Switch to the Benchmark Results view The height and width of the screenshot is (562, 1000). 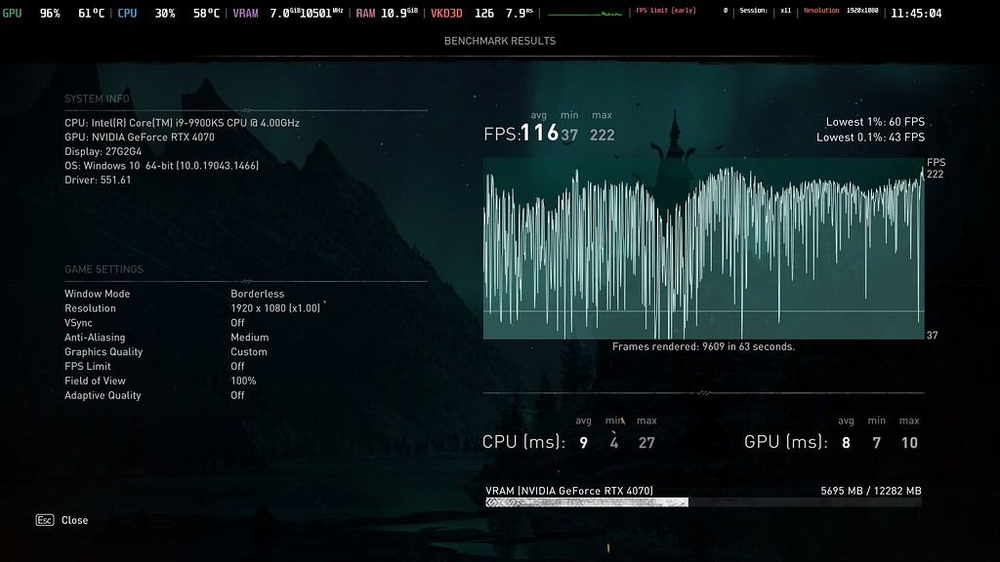[x=499, y=40]
